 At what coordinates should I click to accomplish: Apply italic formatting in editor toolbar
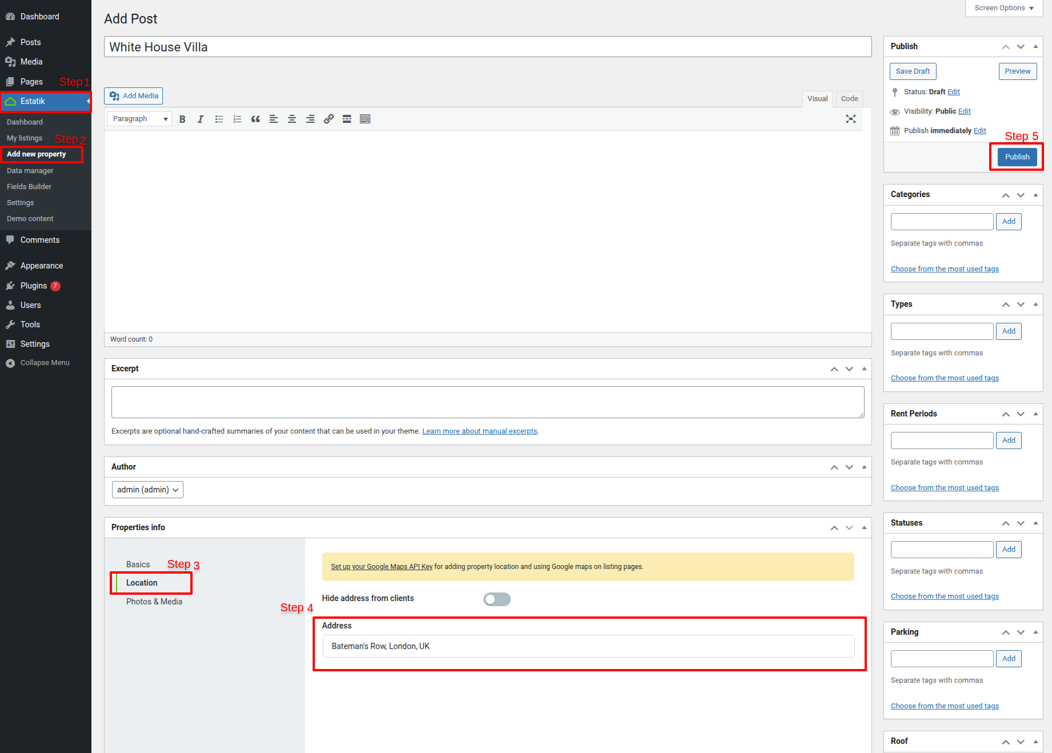(201, 119)
